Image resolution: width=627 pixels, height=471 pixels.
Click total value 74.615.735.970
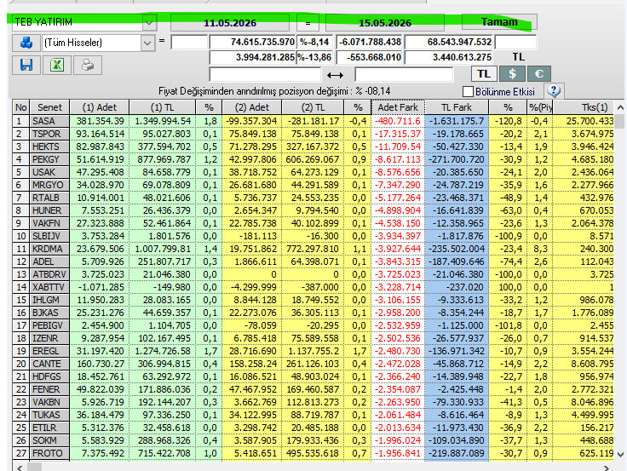tap(253, 42)
